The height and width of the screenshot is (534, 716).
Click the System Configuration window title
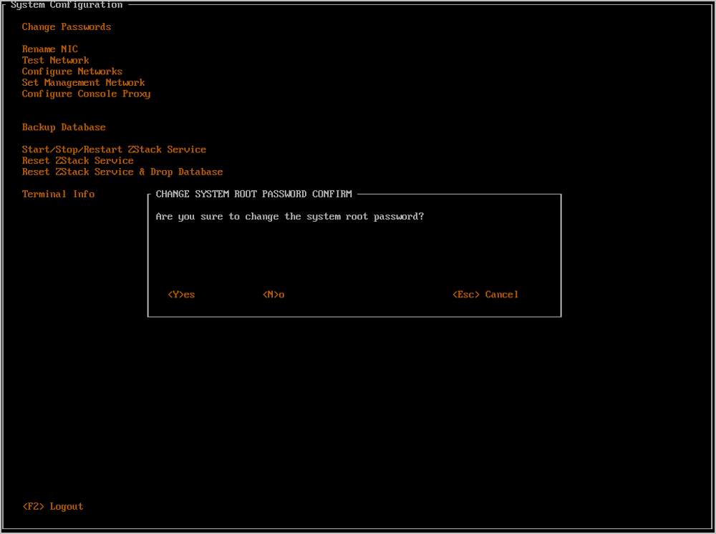pyautogui.click(x=67, y=5)
